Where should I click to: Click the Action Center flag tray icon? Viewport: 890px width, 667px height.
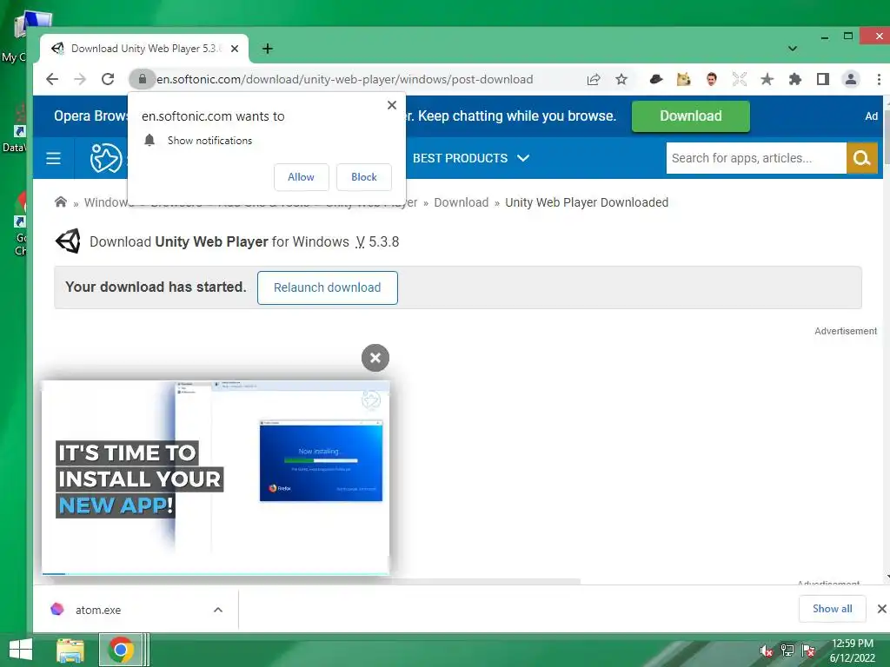pos(808,650)
